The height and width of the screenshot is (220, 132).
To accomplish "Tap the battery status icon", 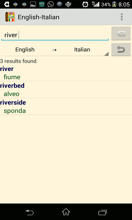I will pyautogui.click(x=114, y=4).
